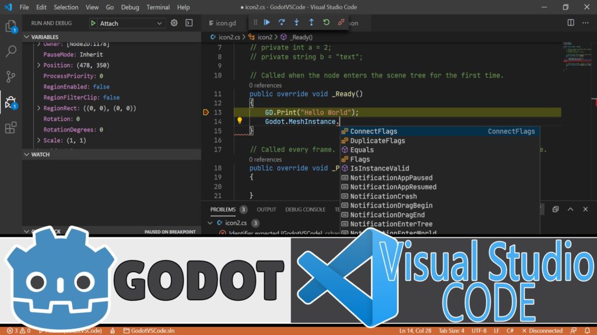Click Disconnected status in status bar
This screenshot has height=335, width=597.
pos(542,331)
